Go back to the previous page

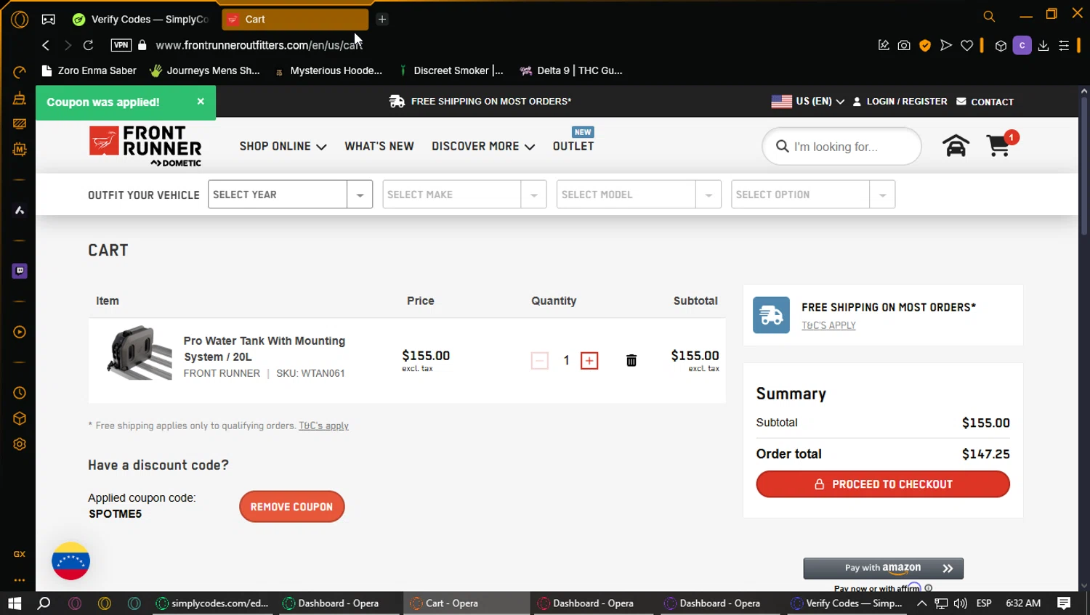[46, 45]
